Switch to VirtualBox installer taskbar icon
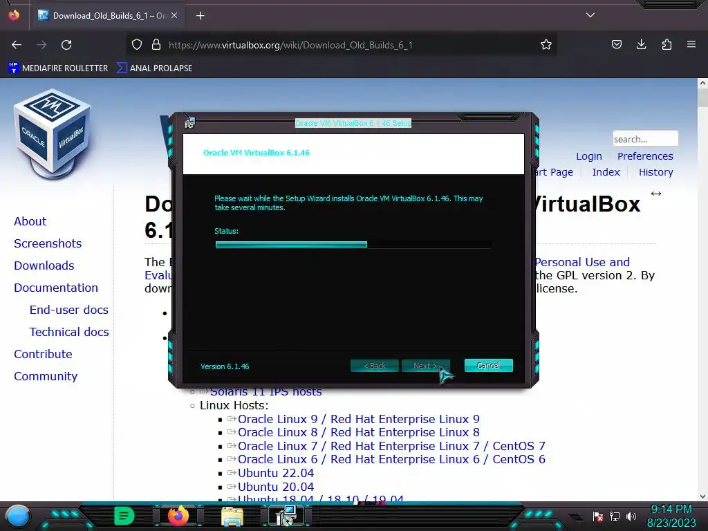Screen dimensions: 708x531 pyautogui.click(x=286, y=516)
